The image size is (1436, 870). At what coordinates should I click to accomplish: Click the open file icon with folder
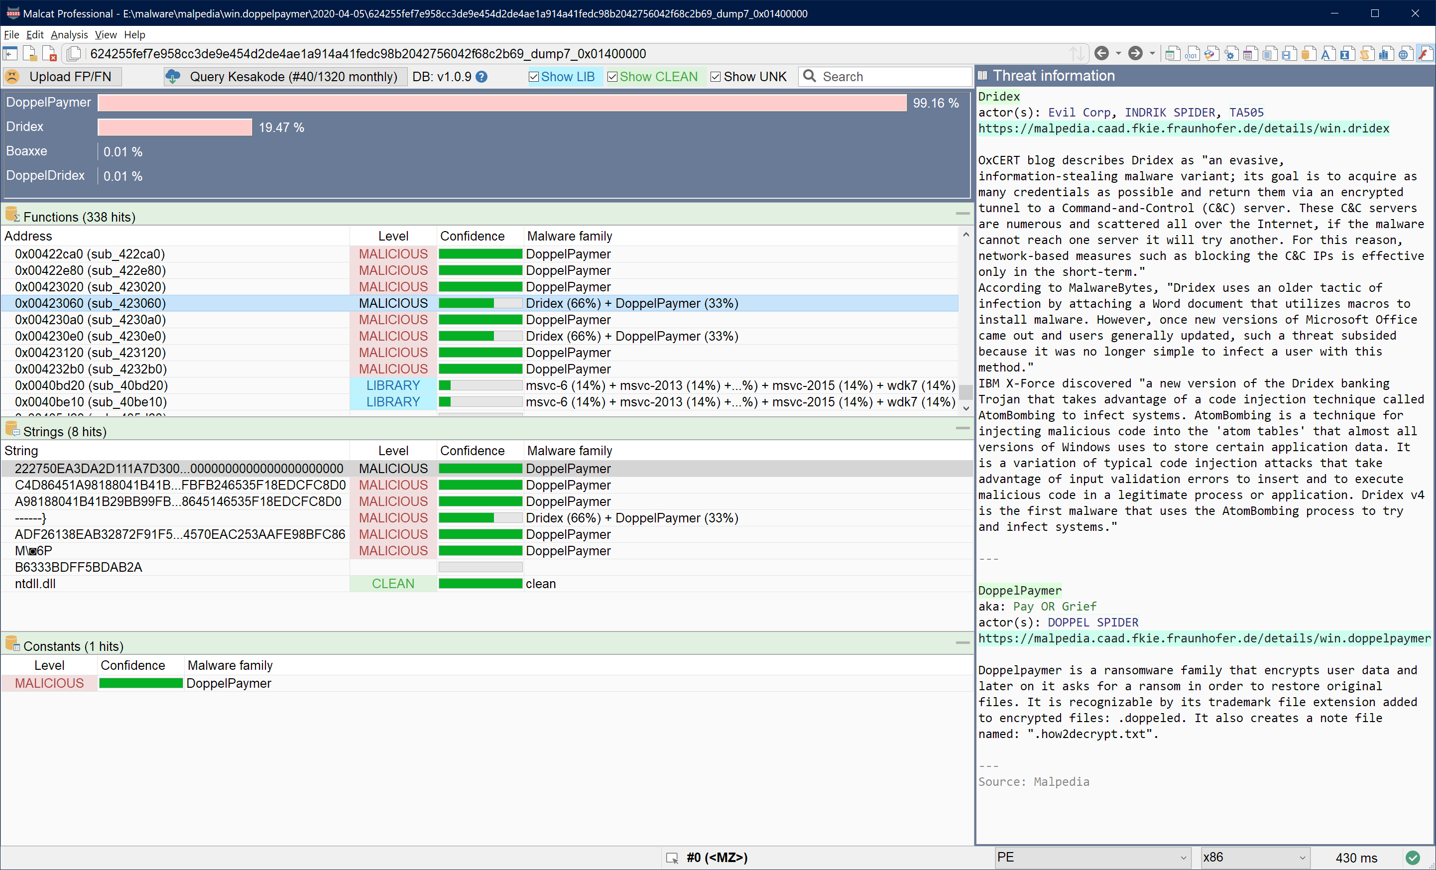pos(30,54)
